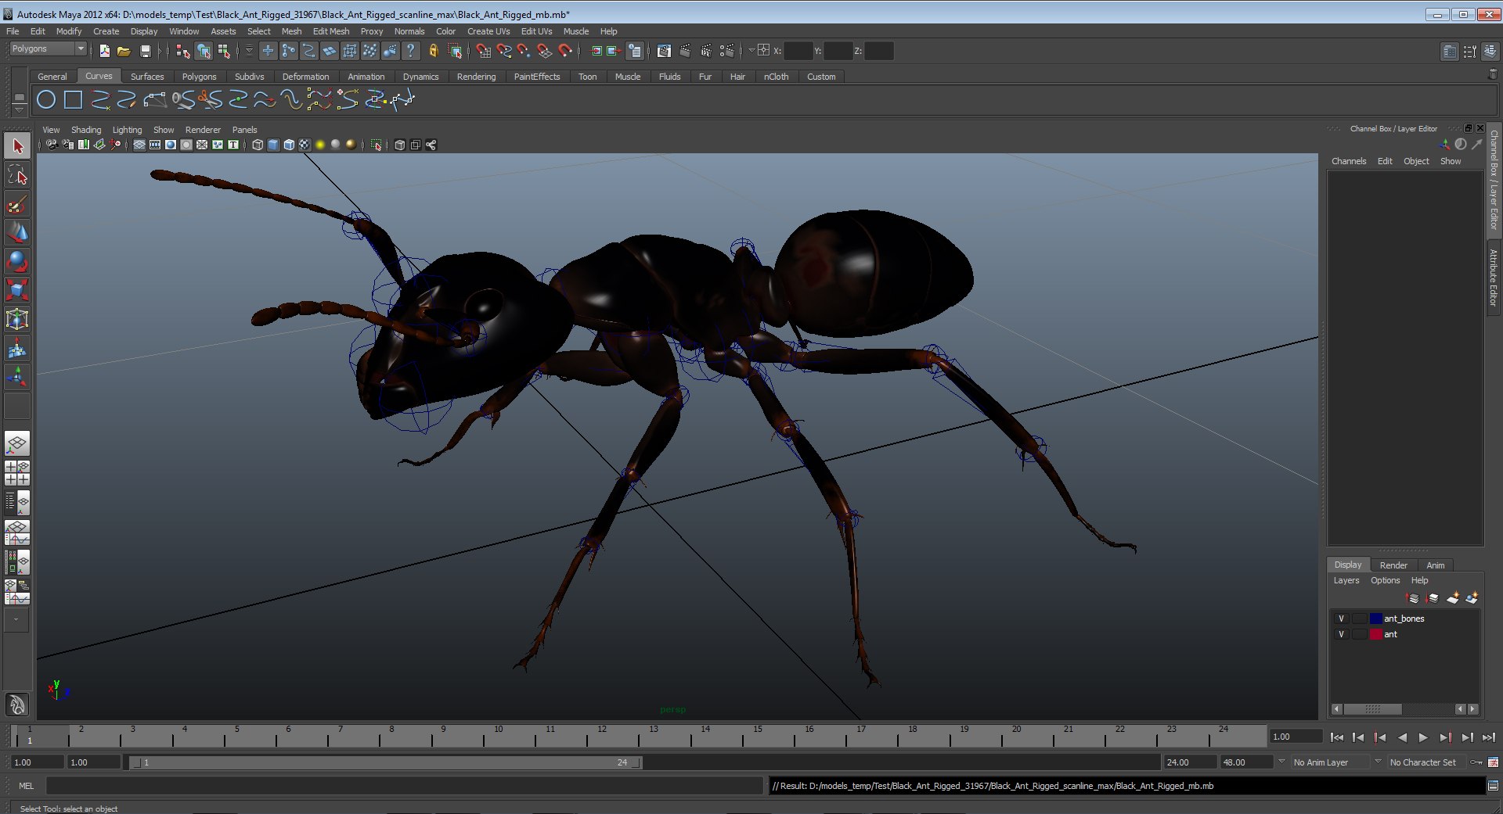
Task: Switch to the Rendering shelf tab
Action: point(476,77)
